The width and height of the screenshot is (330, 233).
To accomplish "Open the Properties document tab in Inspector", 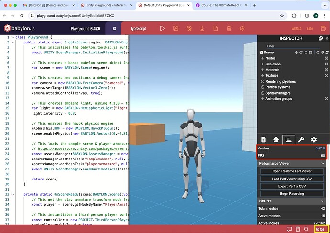I will pyautogui.click(x=263, y=139).
